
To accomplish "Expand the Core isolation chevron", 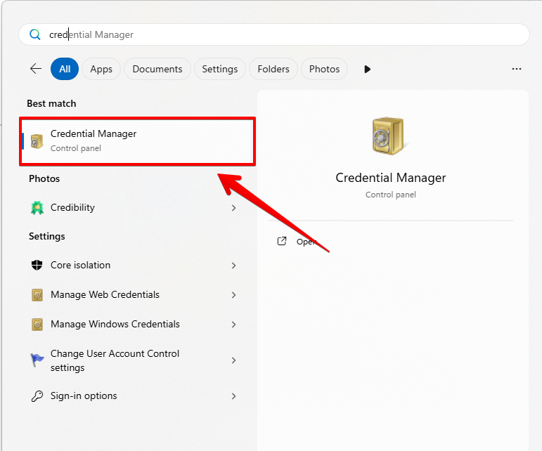I will (x=233, y=266).
